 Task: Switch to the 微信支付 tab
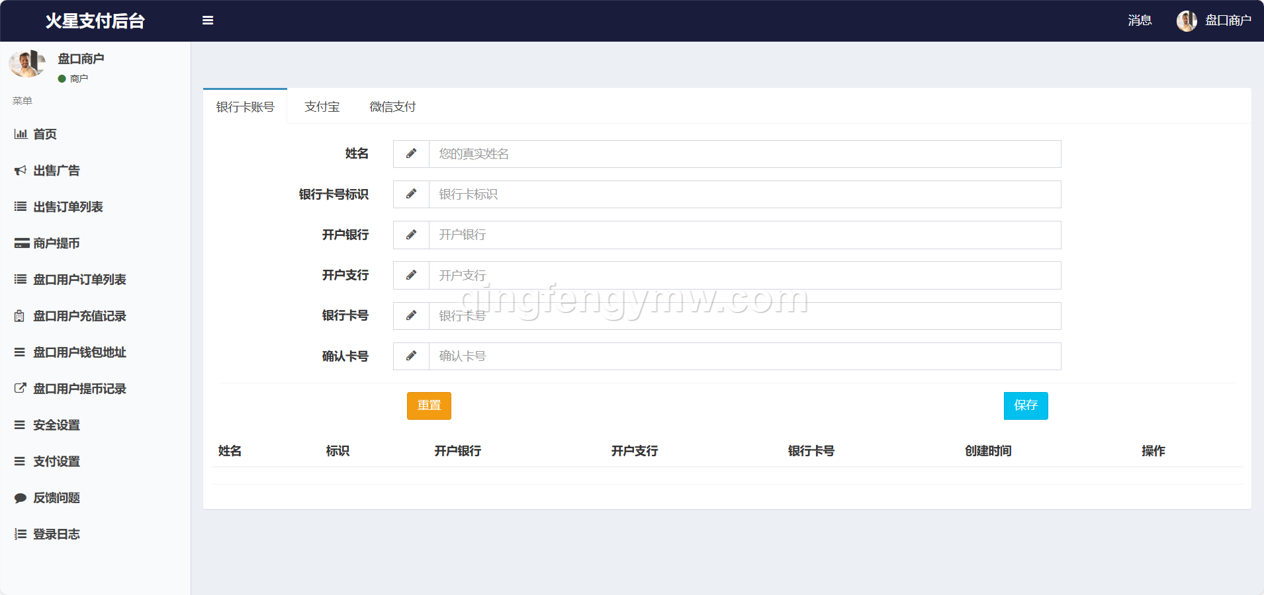392,106
